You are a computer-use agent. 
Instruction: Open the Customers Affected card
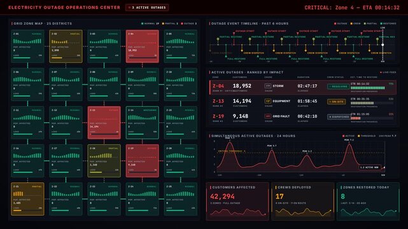pyautogui.click(x=237, y=202)
